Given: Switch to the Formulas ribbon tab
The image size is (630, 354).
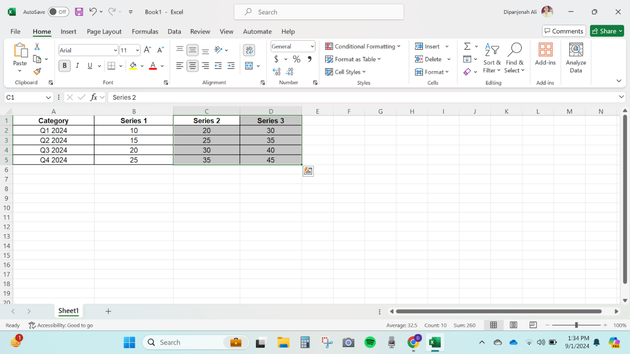Looking at the screenshot, I should [145, 31].
